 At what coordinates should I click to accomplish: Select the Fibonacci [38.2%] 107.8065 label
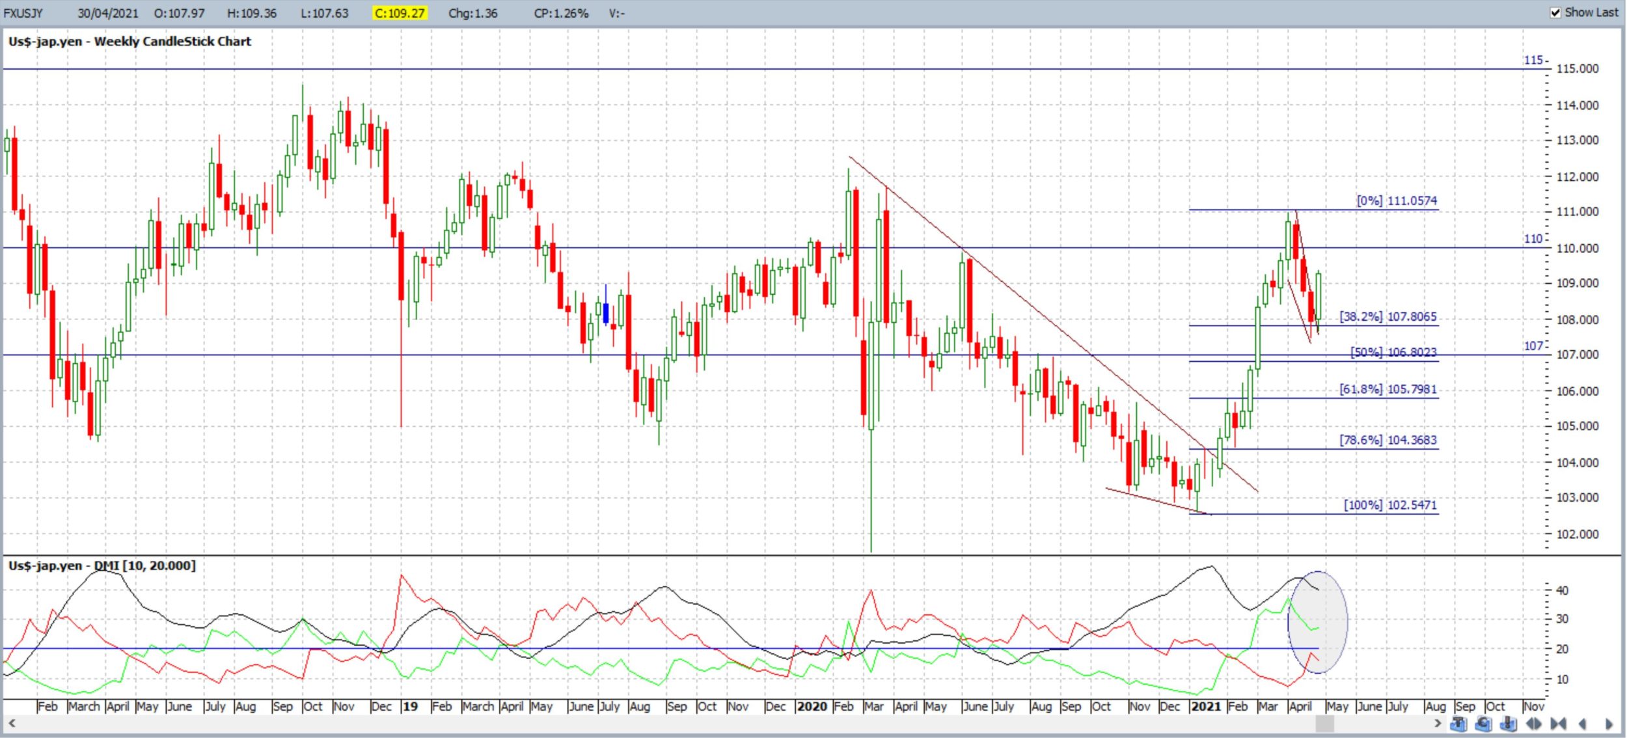1388,316
